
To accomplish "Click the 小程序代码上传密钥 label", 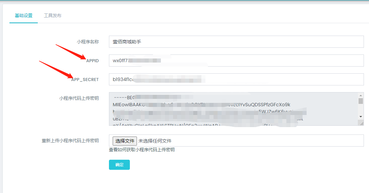I will [x=79, y=98].
